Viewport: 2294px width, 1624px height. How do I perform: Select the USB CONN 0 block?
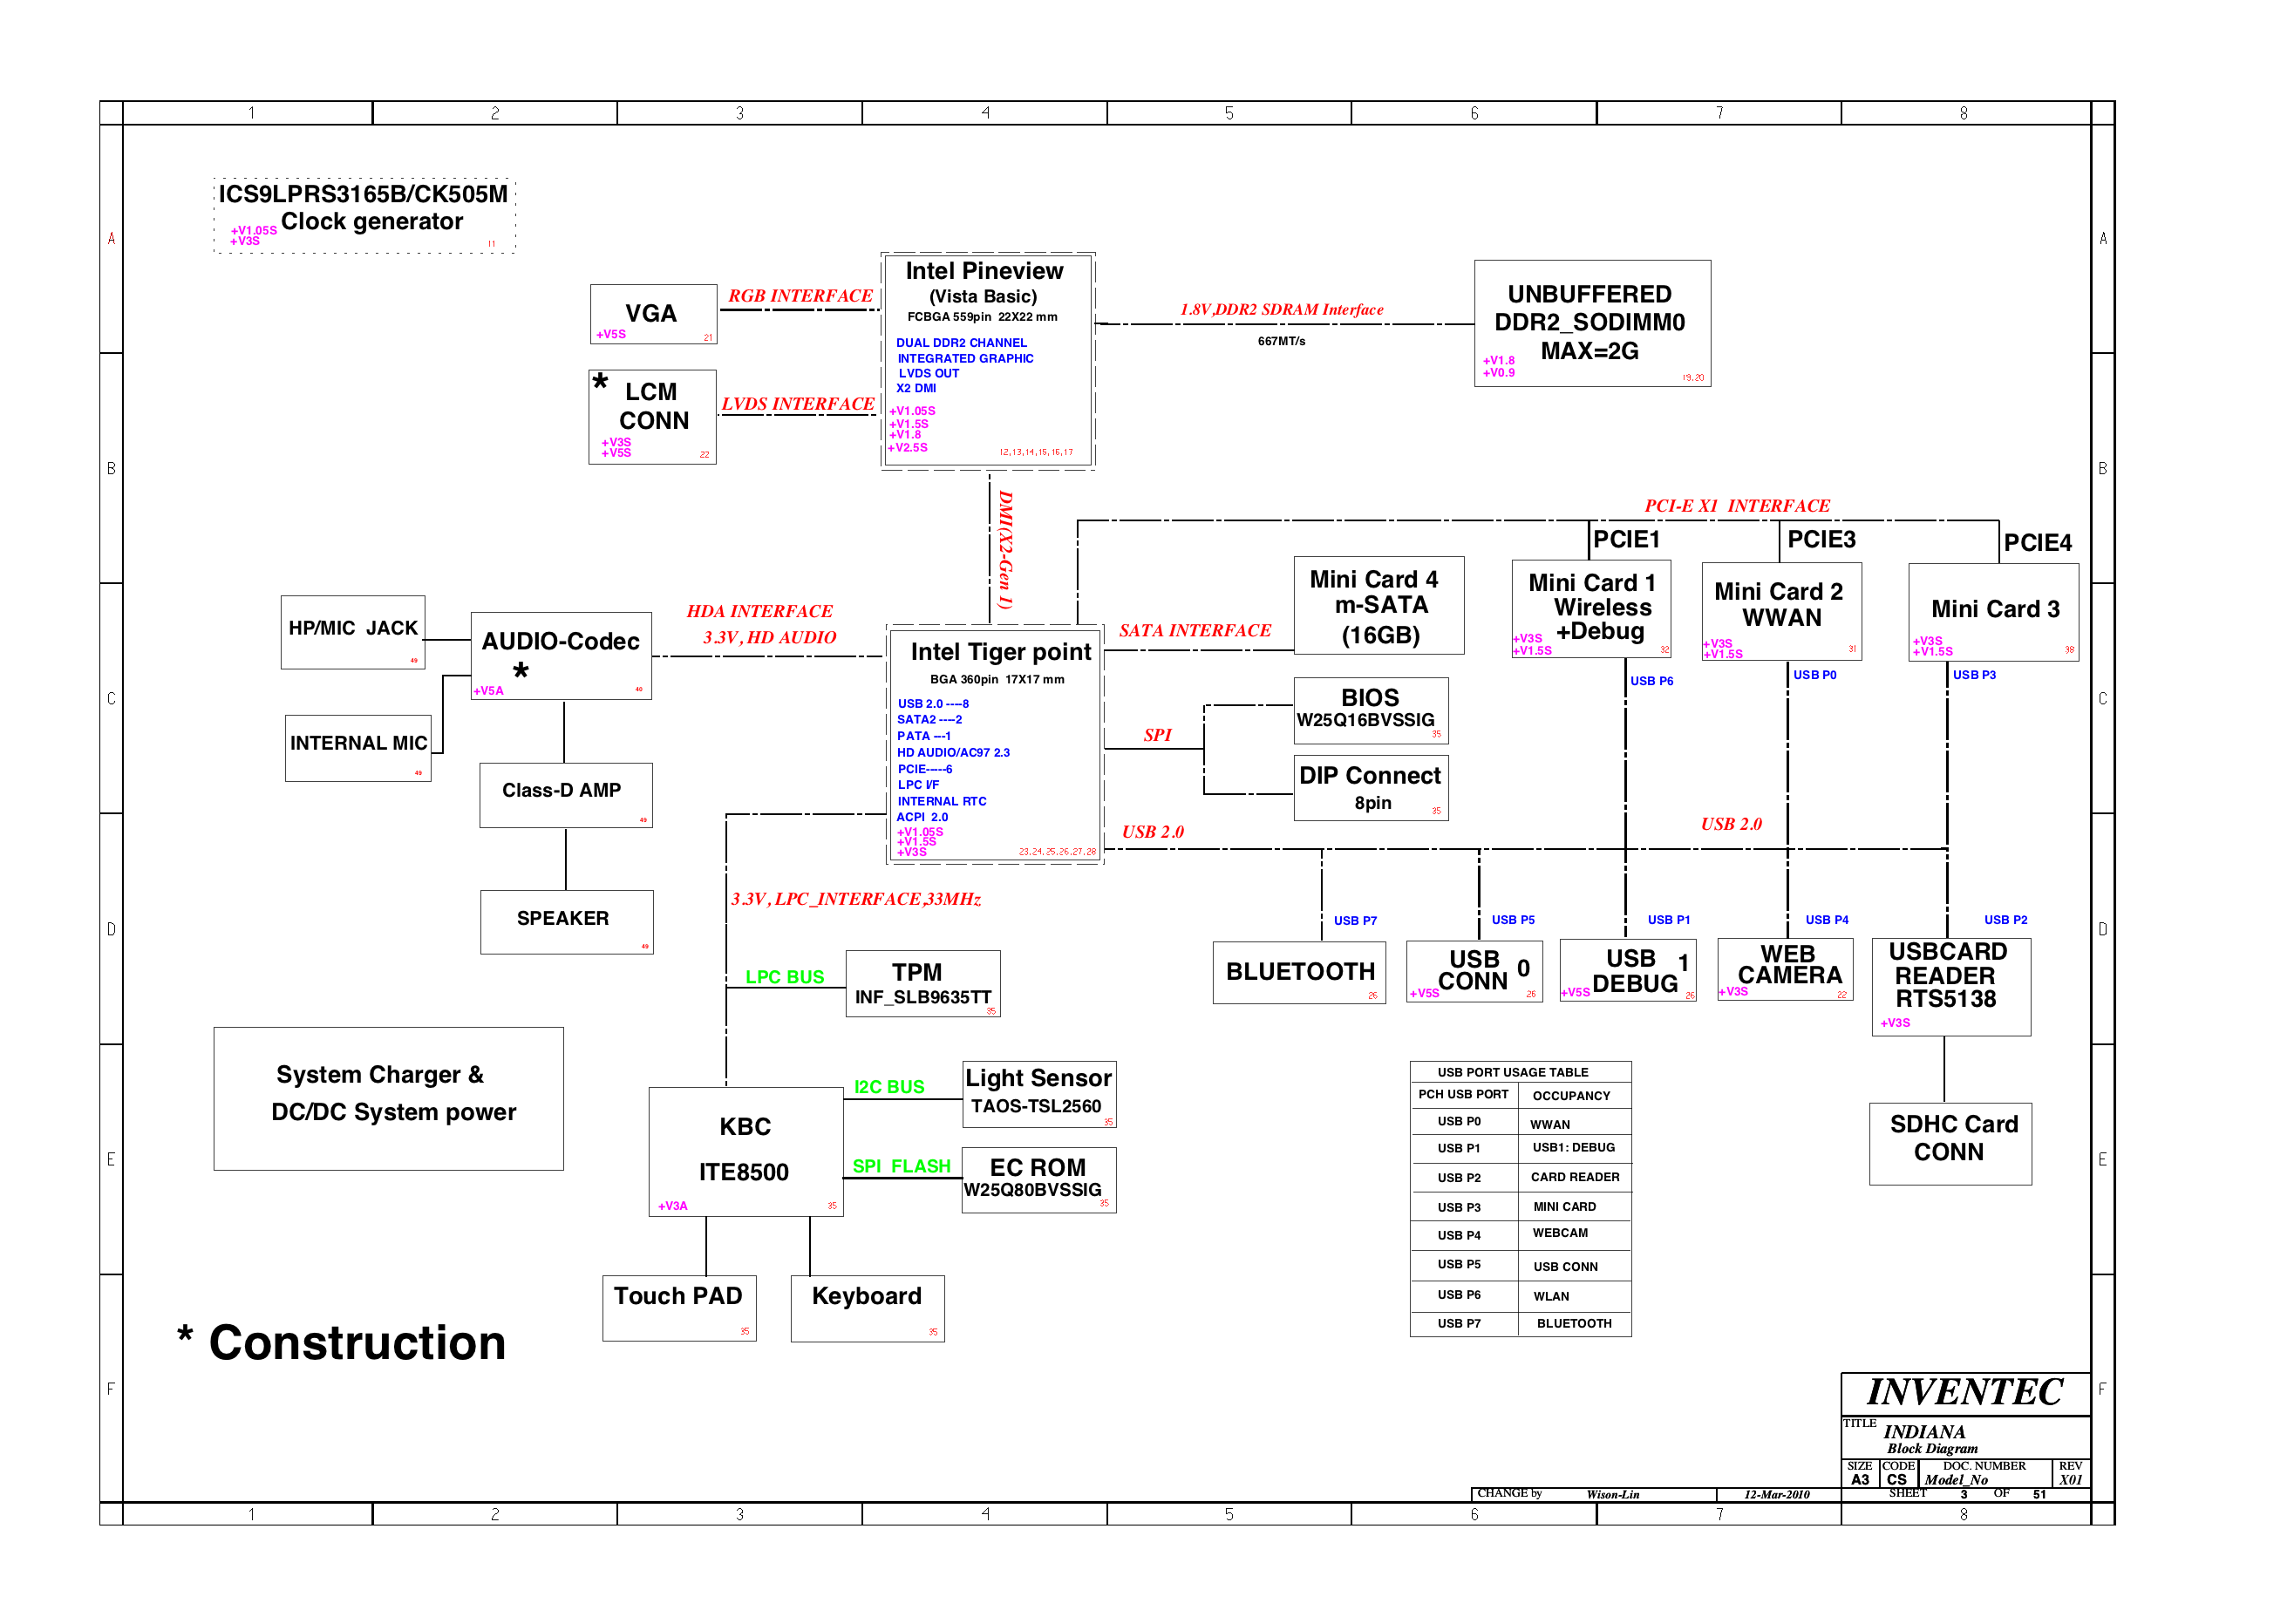(1475, 971)
